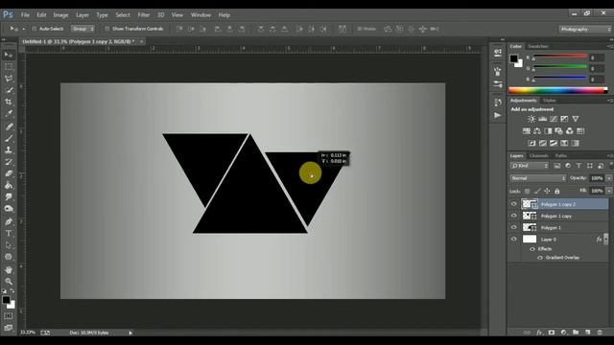Select the Clone Stamp tool

point(9,149)
